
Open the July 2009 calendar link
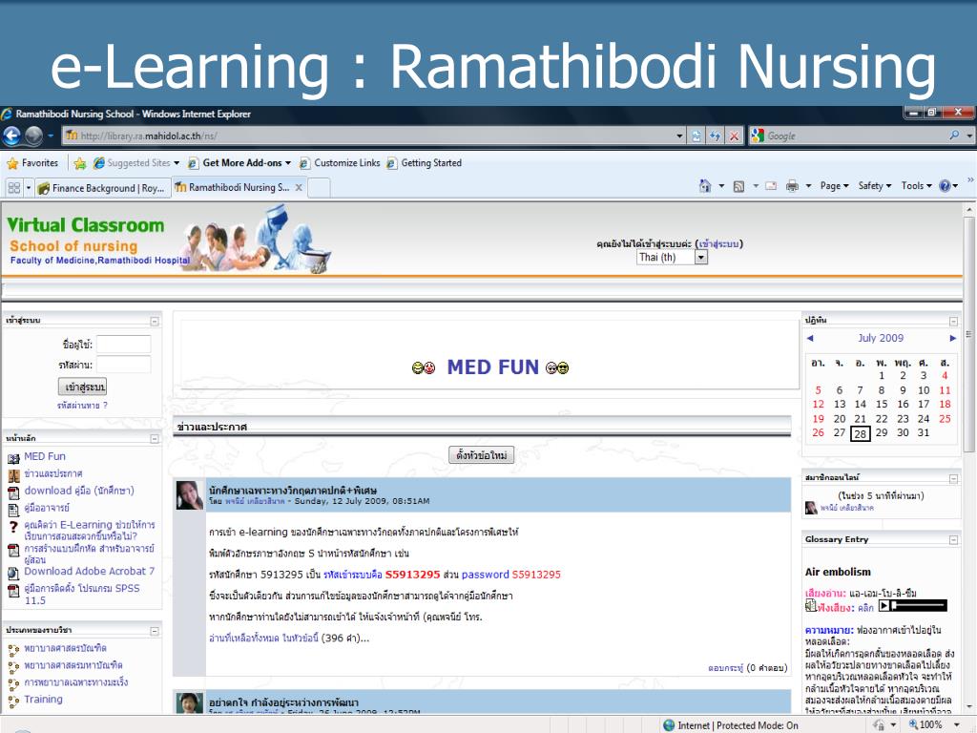coord(881,338)
